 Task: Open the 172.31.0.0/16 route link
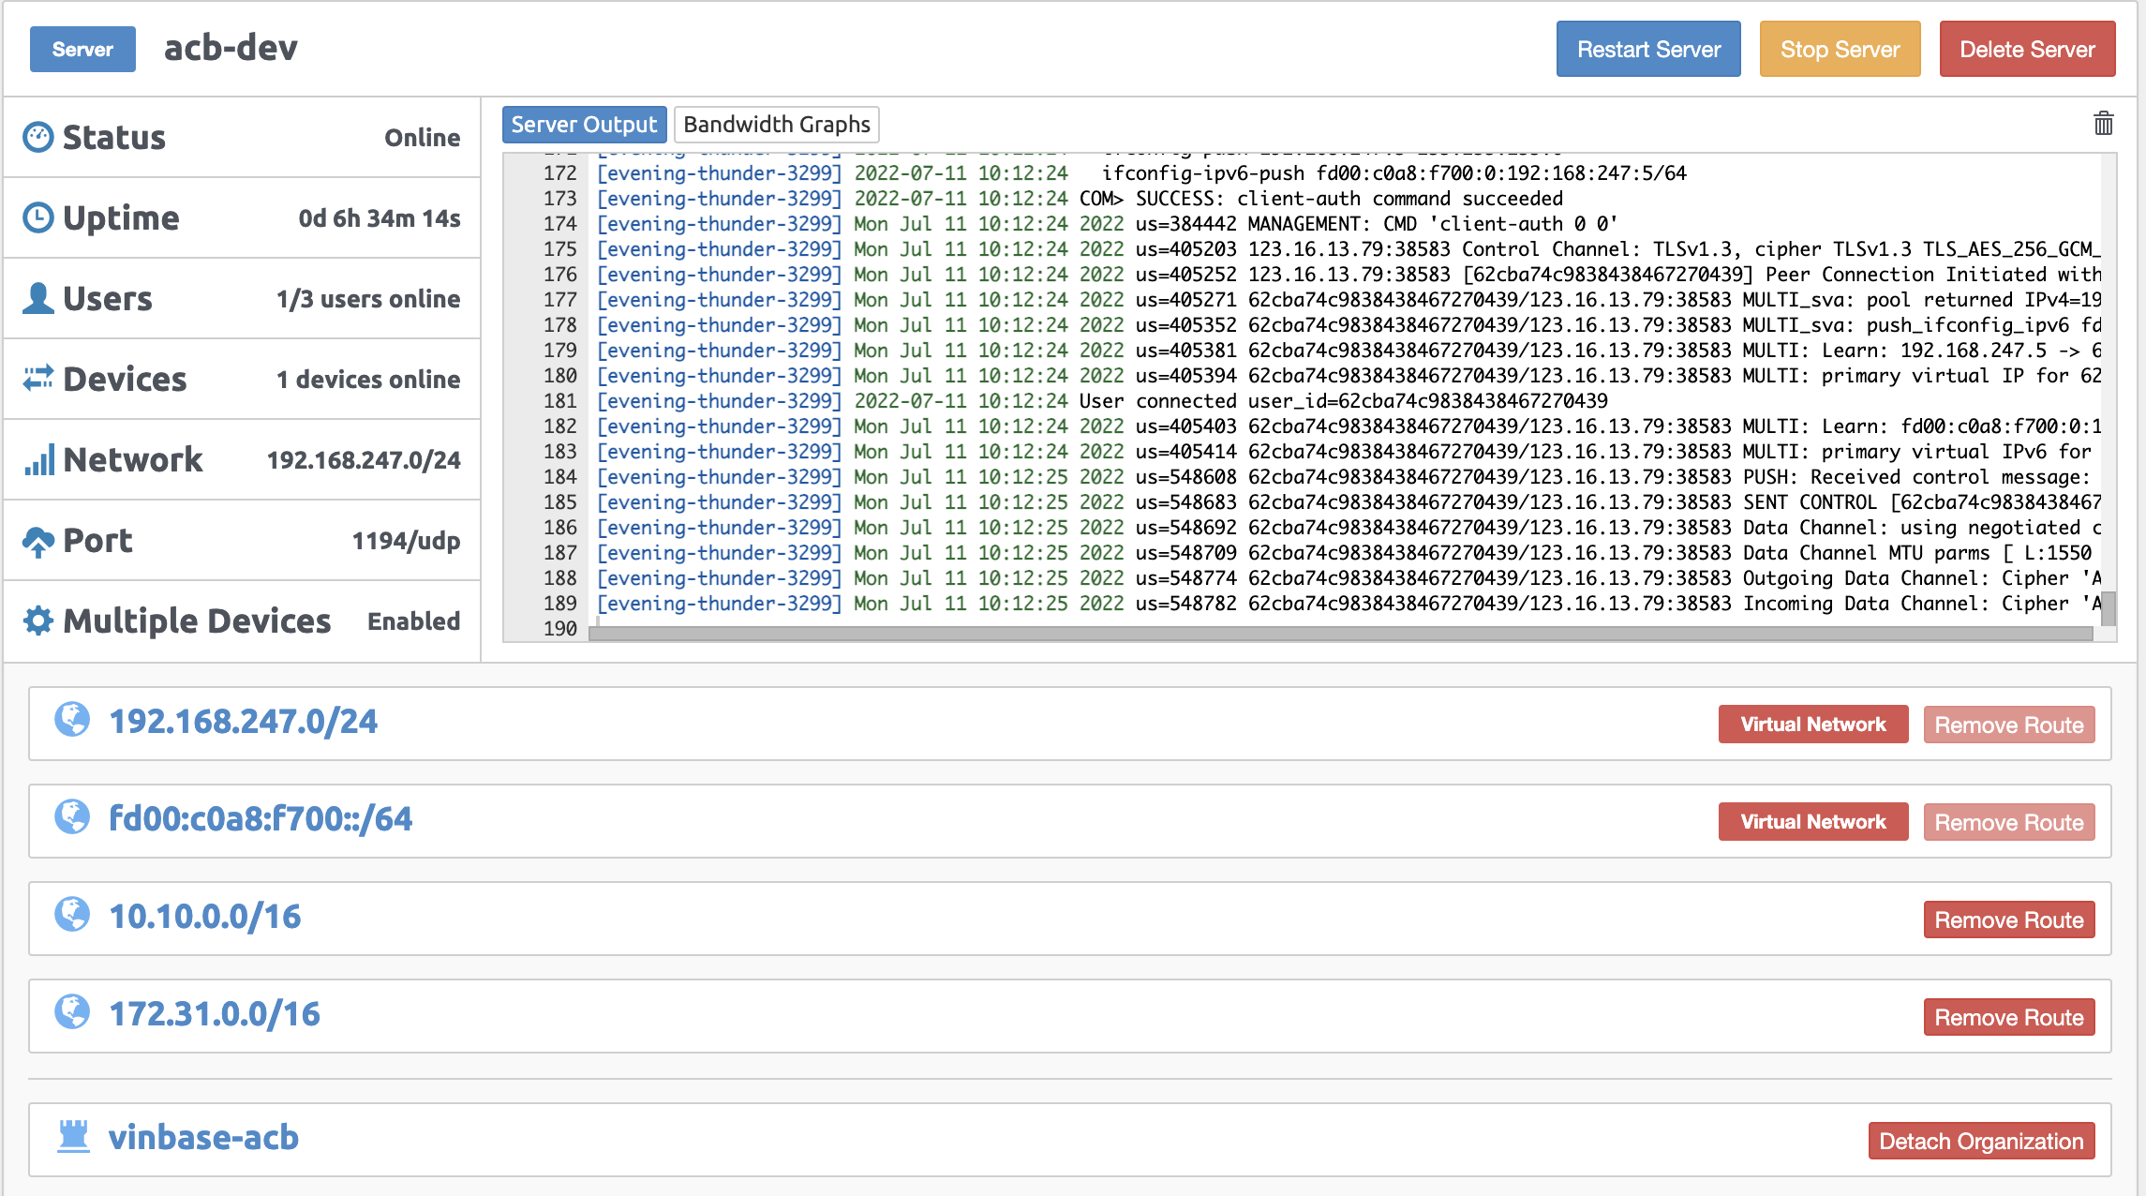click(x=215, y=1013)
